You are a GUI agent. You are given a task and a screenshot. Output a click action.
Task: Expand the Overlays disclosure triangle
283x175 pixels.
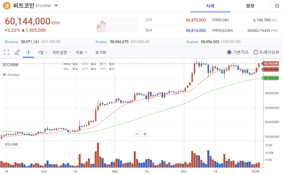click(x=4, y=75)
